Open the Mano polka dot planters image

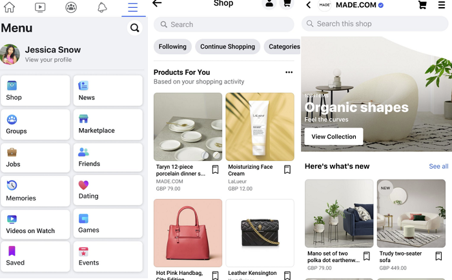339,213
